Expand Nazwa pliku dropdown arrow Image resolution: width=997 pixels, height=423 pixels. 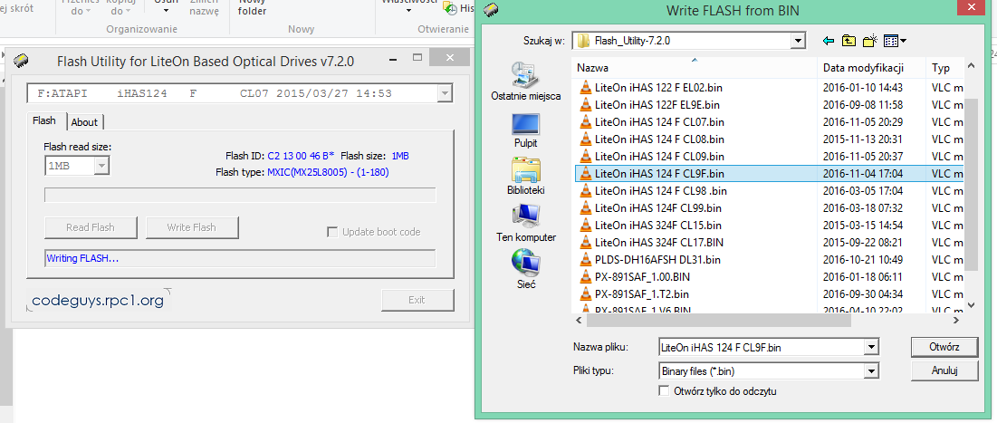pos(871,347)
